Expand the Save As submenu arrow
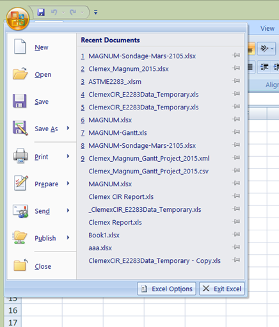This screenshot has height=327, width=279. tap(68, 128)
